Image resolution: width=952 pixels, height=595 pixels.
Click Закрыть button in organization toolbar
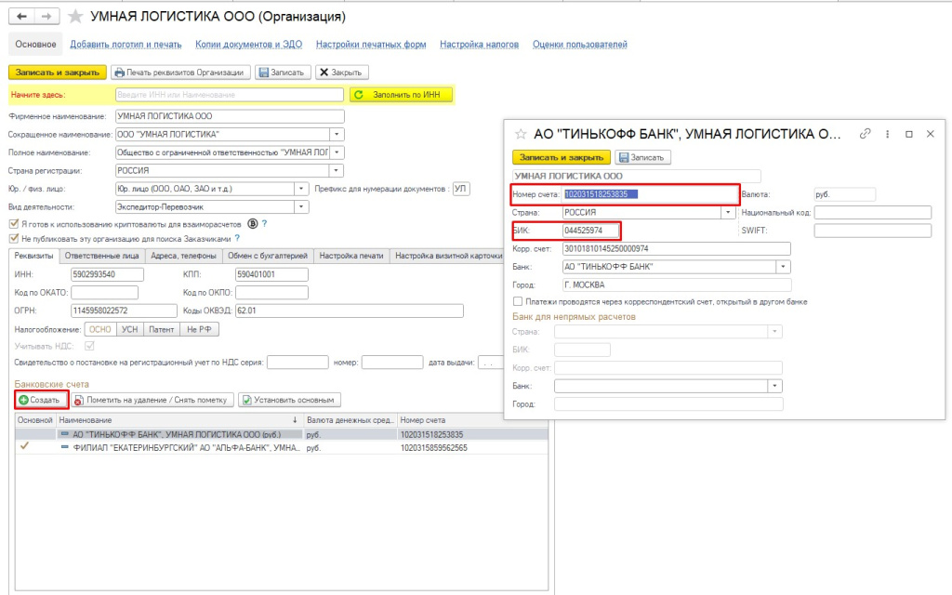click(341, 73)
